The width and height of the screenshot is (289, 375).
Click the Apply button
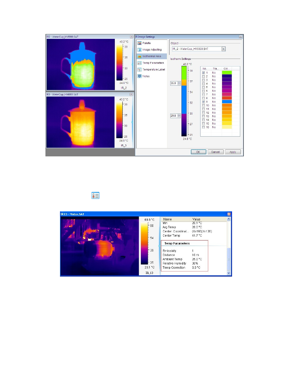[233, 152]
